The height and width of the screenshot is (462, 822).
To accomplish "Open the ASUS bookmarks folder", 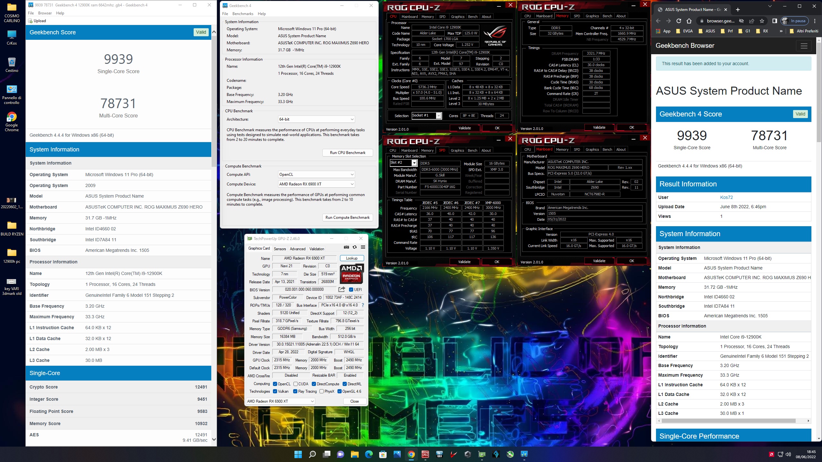I will (707, 31).
